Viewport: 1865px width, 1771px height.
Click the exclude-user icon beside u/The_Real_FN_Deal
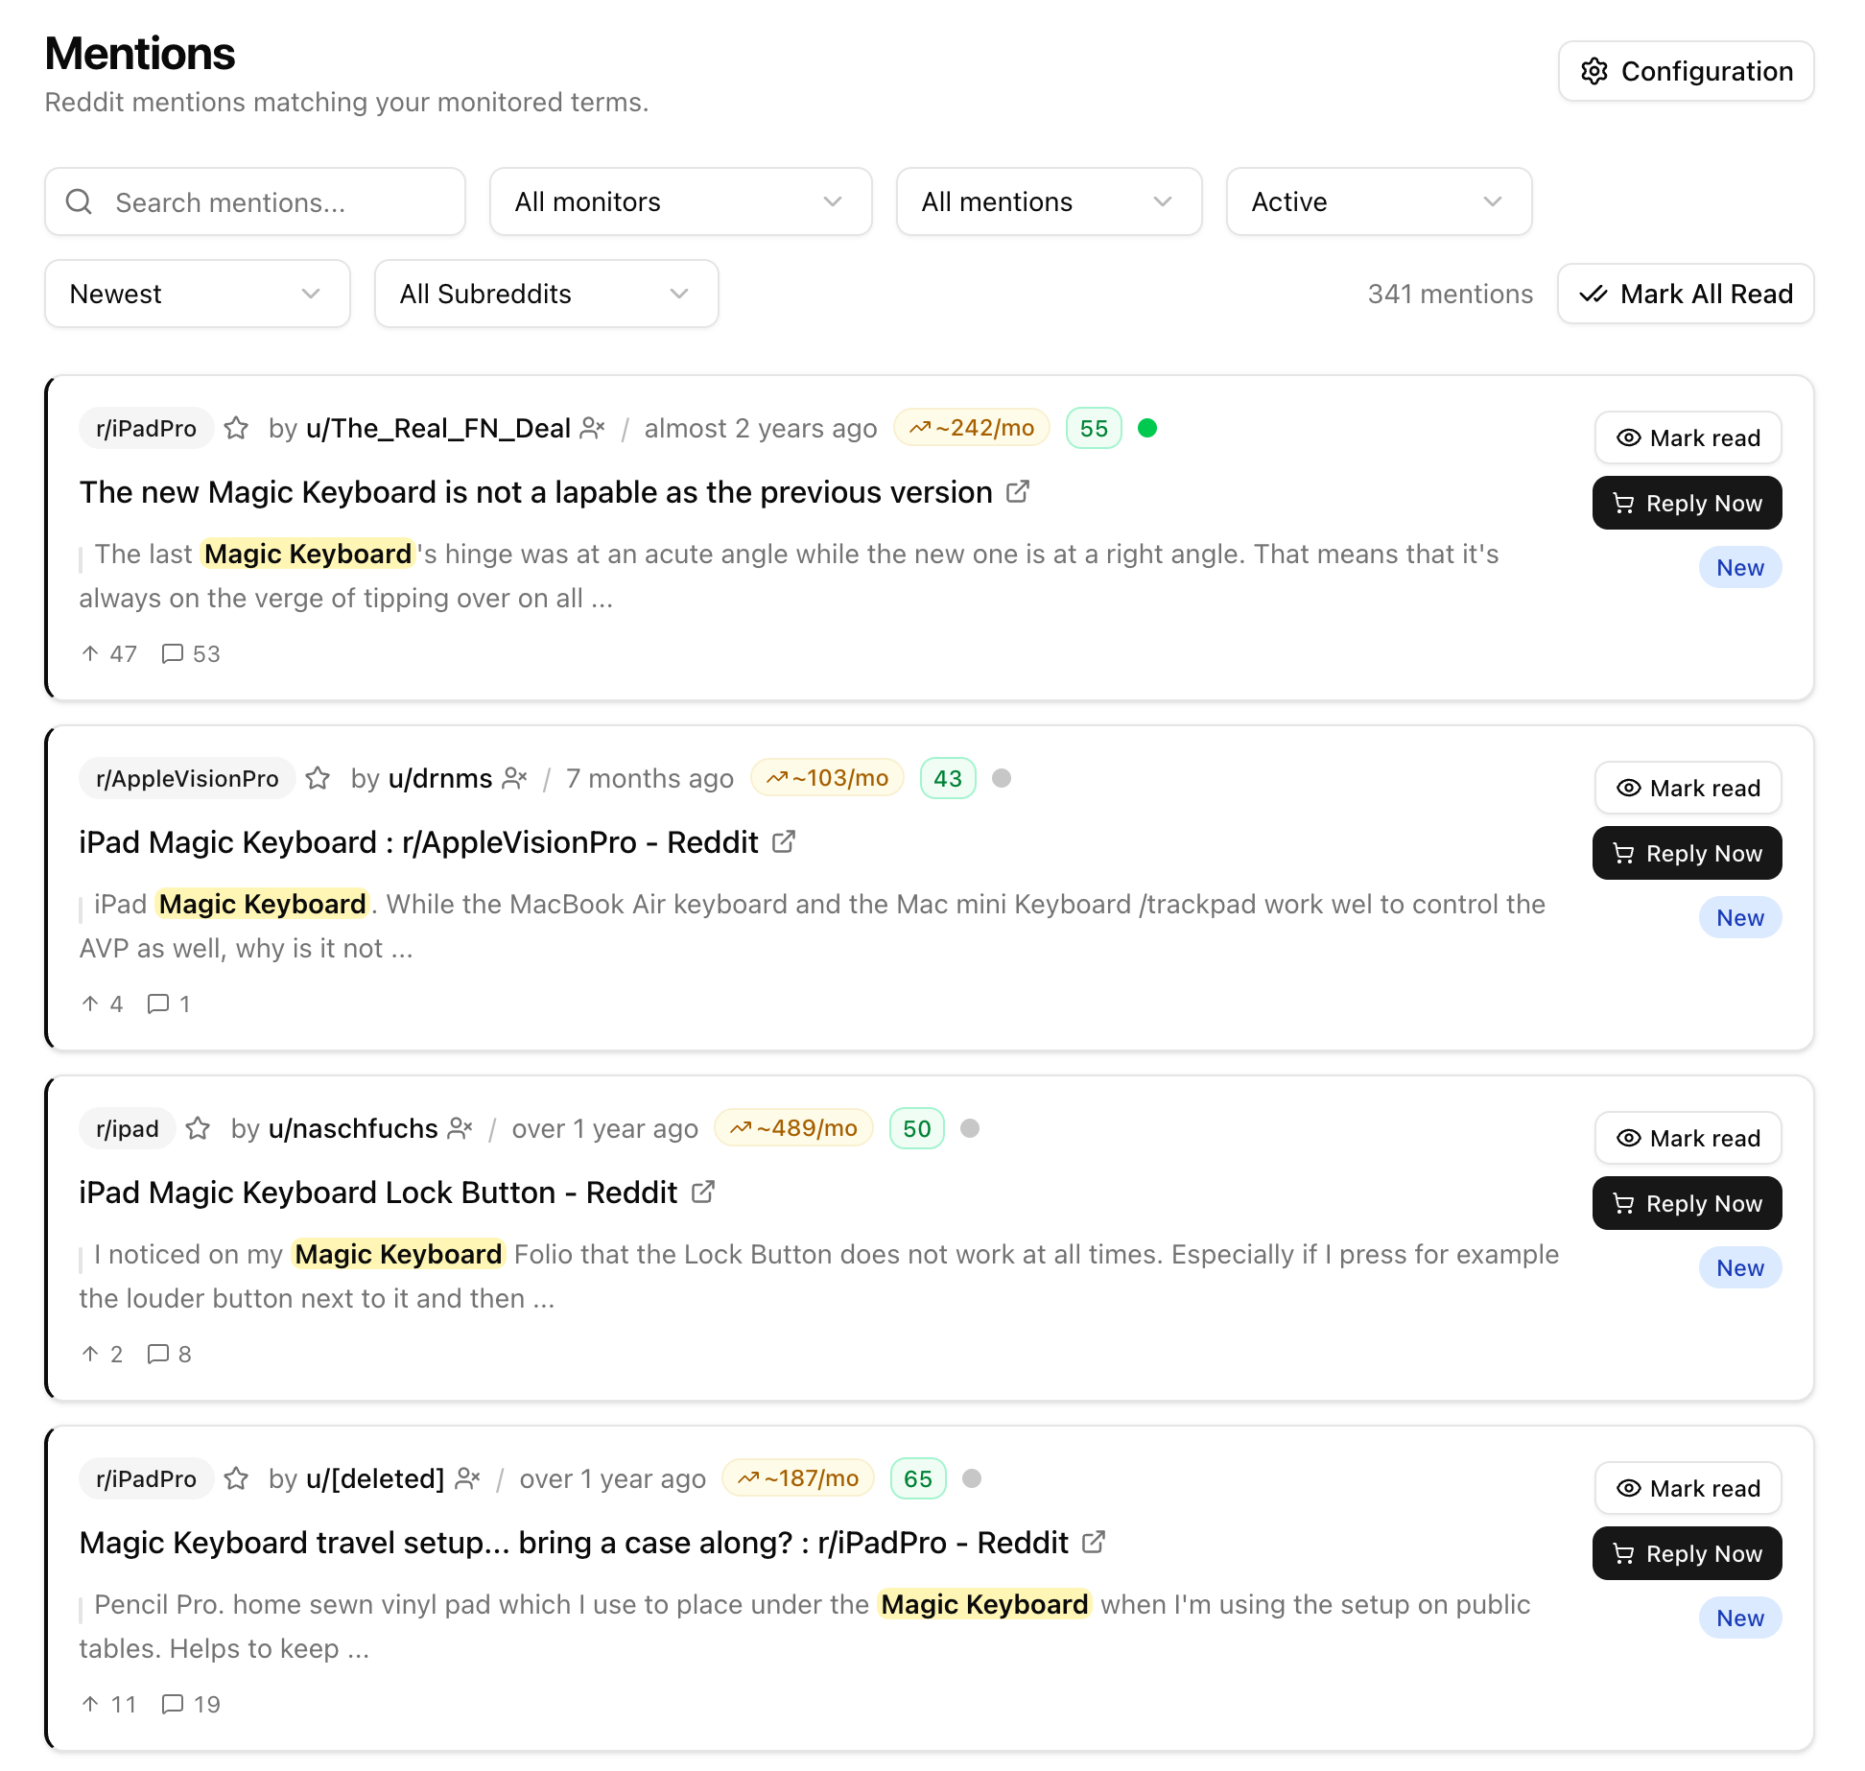click(593, 428)
